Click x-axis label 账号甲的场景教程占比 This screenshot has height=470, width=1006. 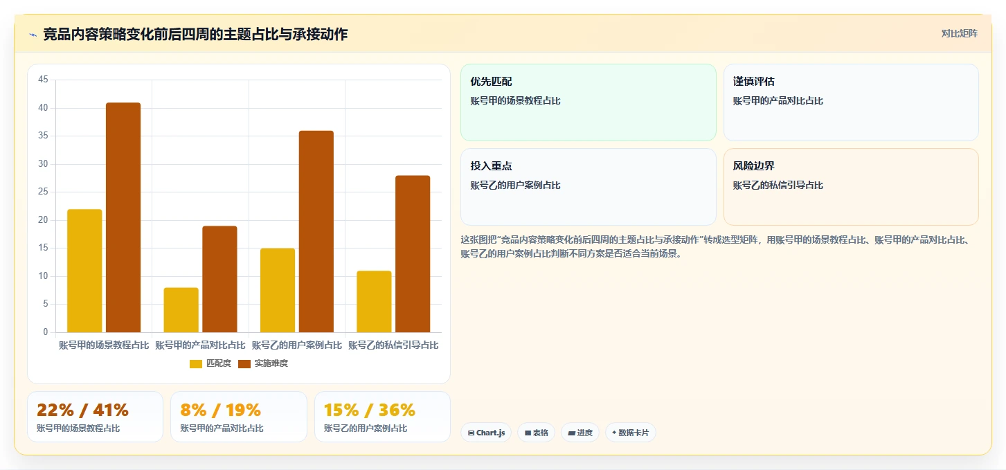click(x=104, y=345)
